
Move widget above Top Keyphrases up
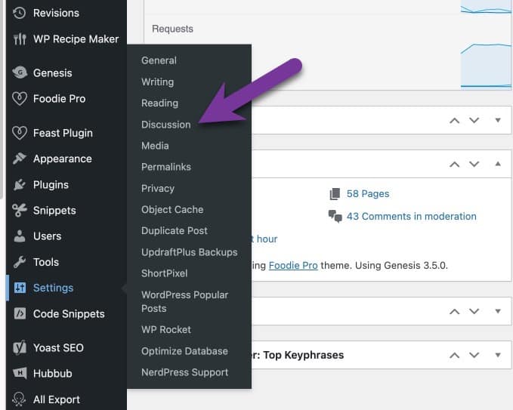coord(454,311)
